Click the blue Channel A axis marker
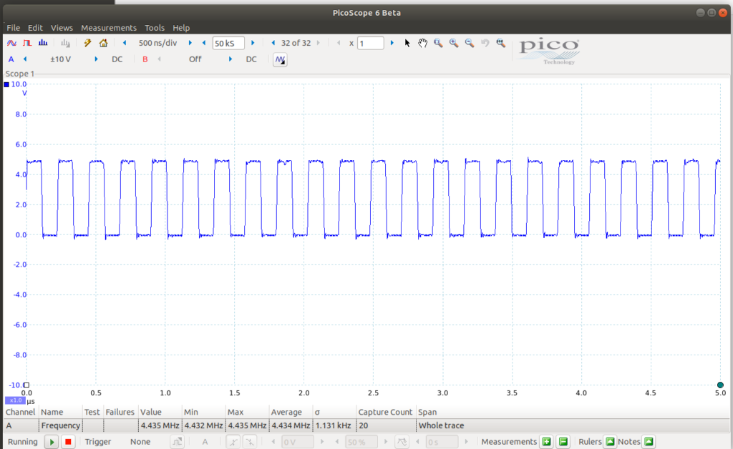Viewport: 733px width, 449px height. (x=6, y=84)
